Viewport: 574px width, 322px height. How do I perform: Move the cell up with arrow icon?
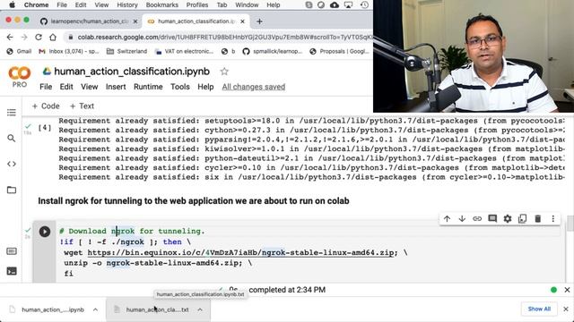(447, 218)
